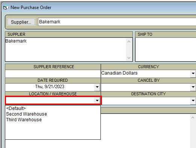
Task: Click the Thu, 9/21/2023 date value
Action: coord(50,87)
